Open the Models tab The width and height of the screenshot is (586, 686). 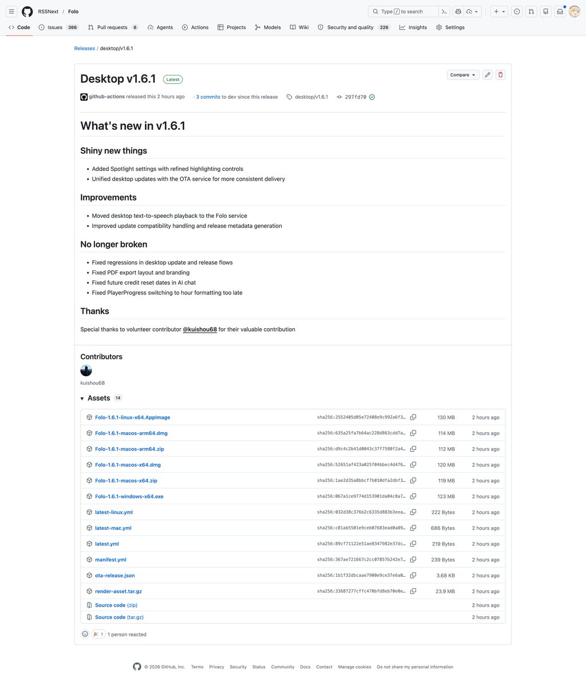268,27
